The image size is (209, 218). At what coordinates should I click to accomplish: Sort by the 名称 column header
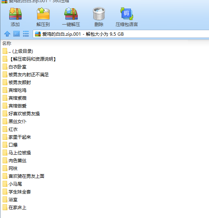tap(7, 44)
